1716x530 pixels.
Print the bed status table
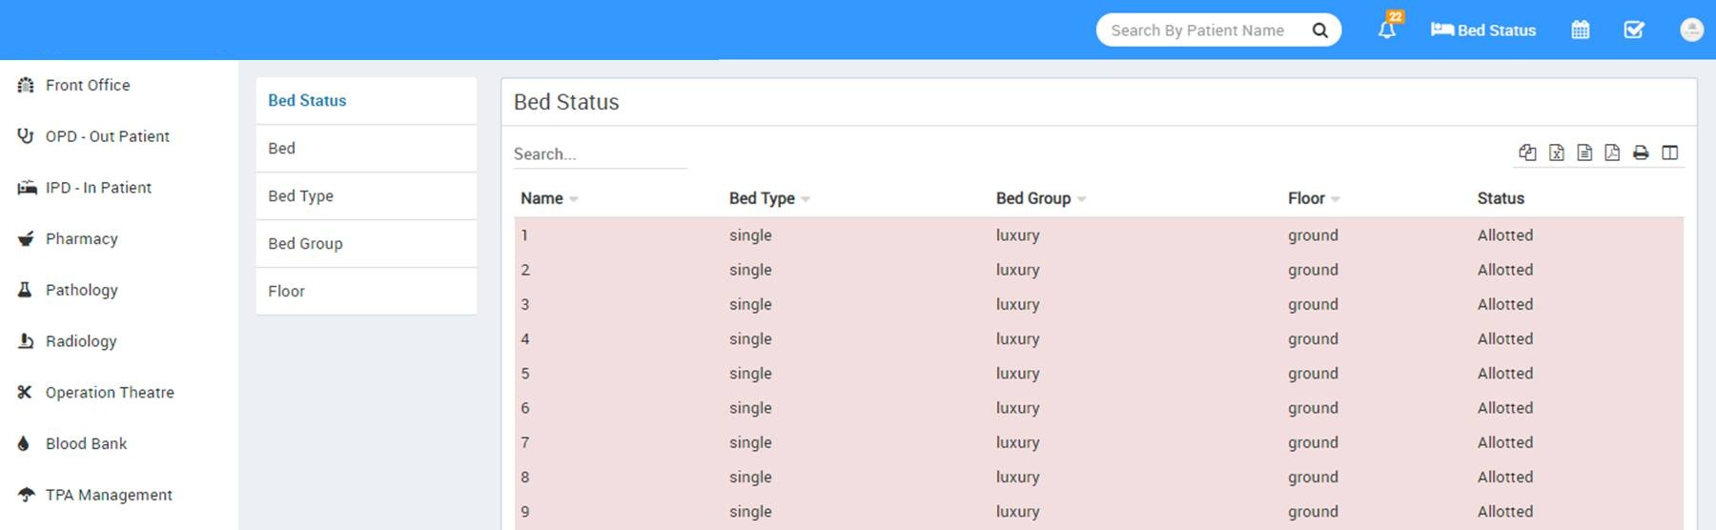click(1641, 153)
